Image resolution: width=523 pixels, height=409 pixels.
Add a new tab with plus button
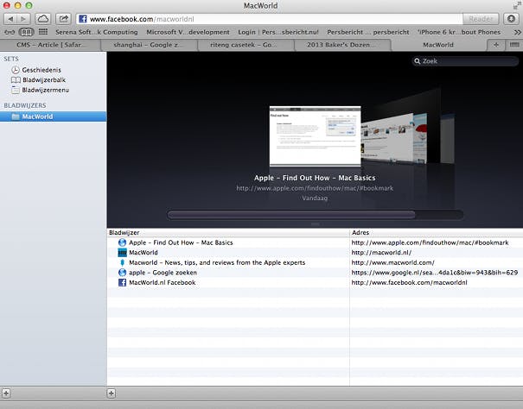(496, 44)
